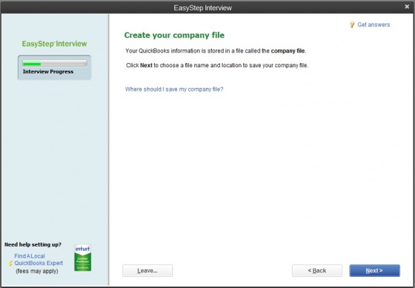Image resolution: width=415 pixels, height=288 pixels.
Task: Click the Next button
Action: pyautogui.click(x=374, y=271)
